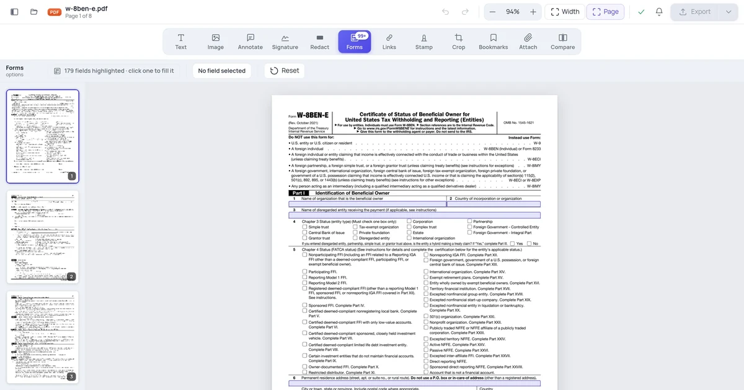Select the Links tool
This screenshot has width=744, height=390.
pos(389,41)
